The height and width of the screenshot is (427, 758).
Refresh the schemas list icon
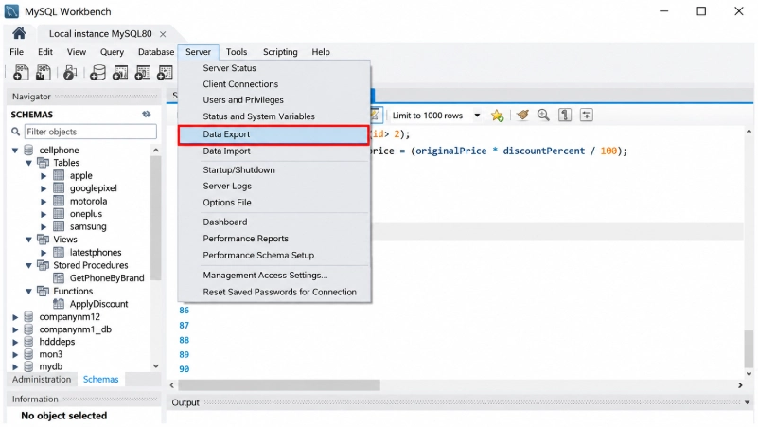click(x=146, y=115)
